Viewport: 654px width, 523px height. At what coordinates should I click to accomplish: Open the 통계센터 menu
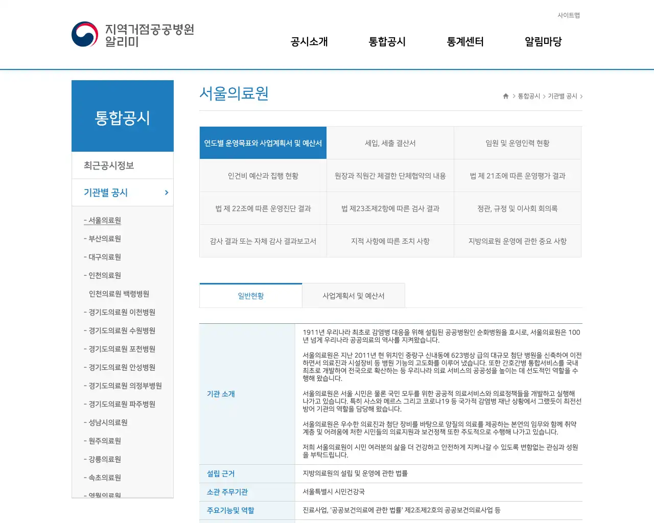(x=464, y=42)
